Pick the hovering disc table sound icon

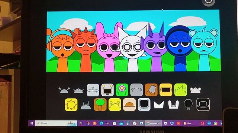coord(93,90)
